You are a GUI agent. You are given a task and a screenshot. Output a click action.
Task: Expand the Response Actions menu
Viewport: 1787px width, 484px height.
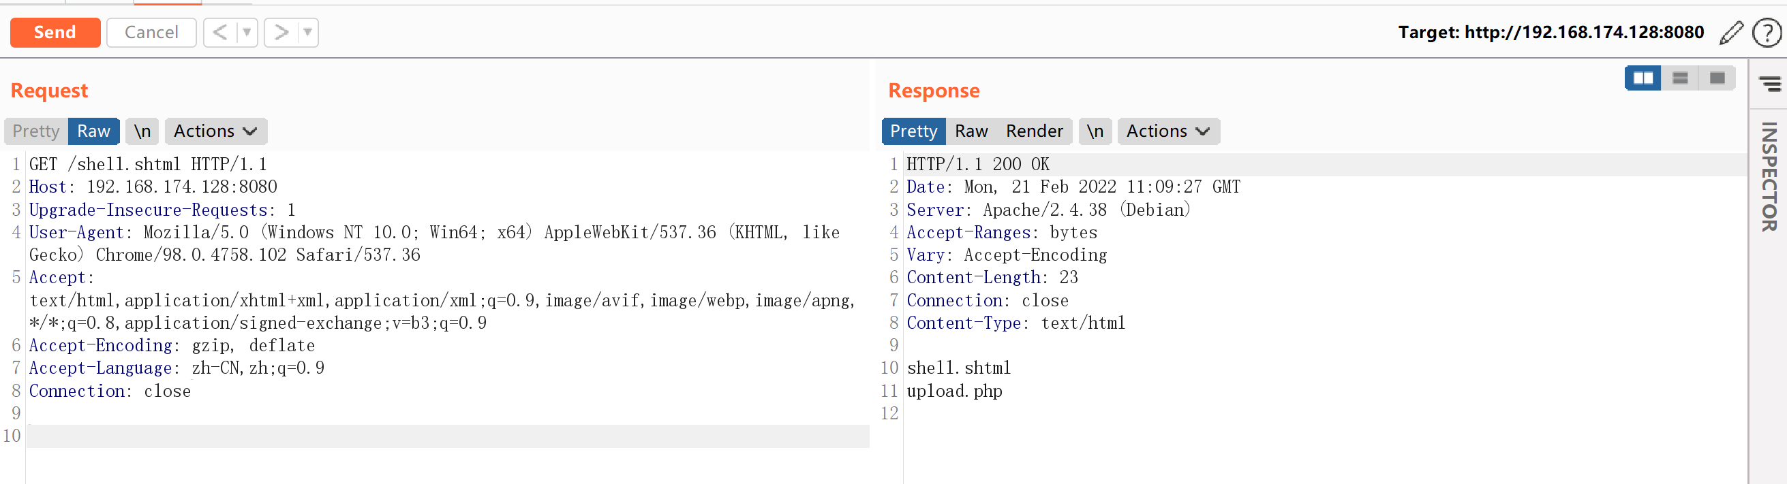(x=1167, y=131)
